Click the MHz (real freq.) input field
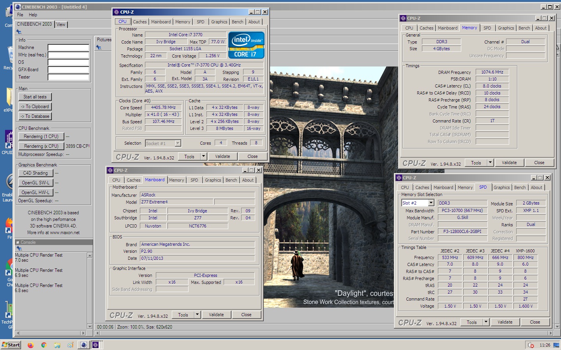 click(69, 55)
